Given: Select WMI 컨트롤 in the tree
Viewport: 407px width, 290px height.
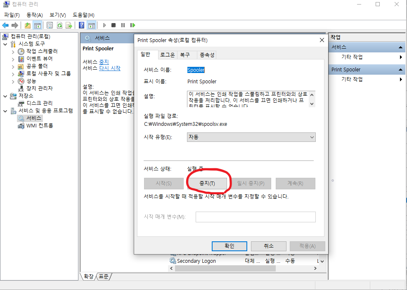Looking at the screenshot, I should [x=40, y=125].
